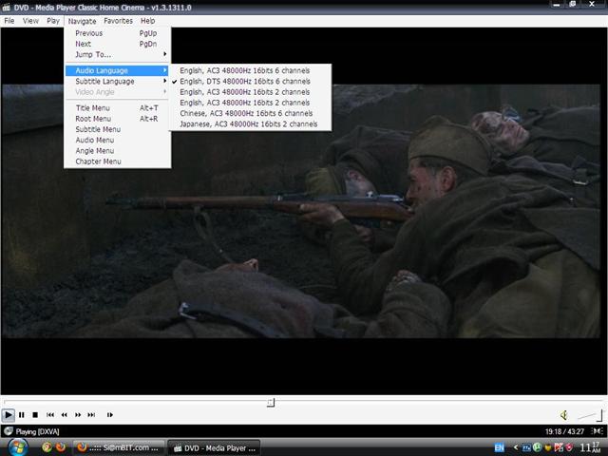Select the second English AC3 2 channels track

click(250, 103)
